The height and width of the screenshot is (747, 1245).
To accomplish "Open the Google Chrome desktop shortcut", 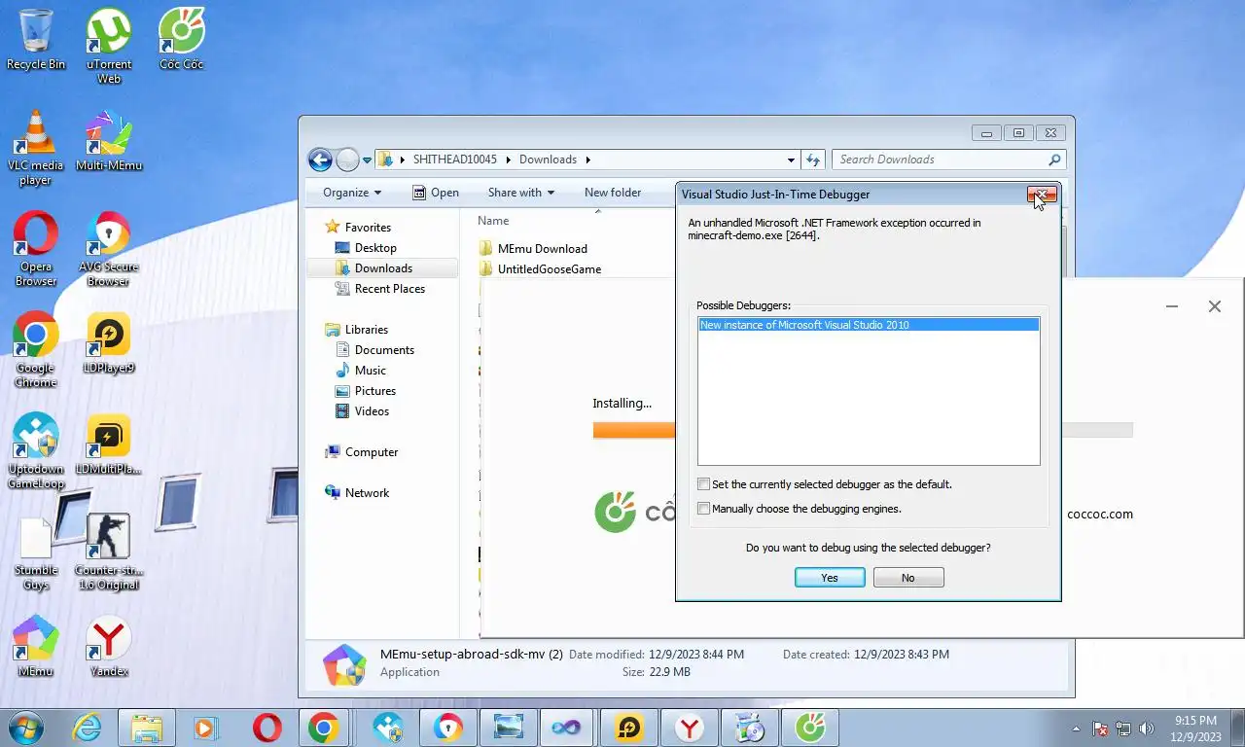I will click(x=36, y=350).
